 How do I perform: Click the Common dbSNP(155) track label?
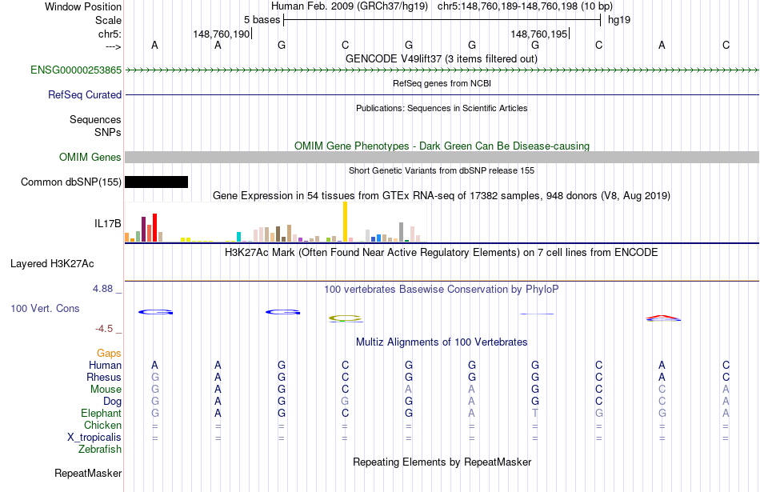[70, 182]
